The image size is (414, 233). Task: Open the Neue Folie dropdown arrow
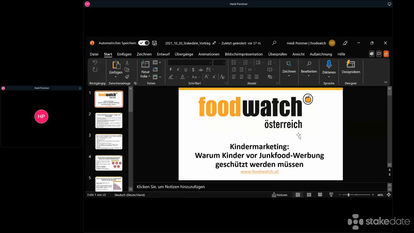tap(149, 76)
